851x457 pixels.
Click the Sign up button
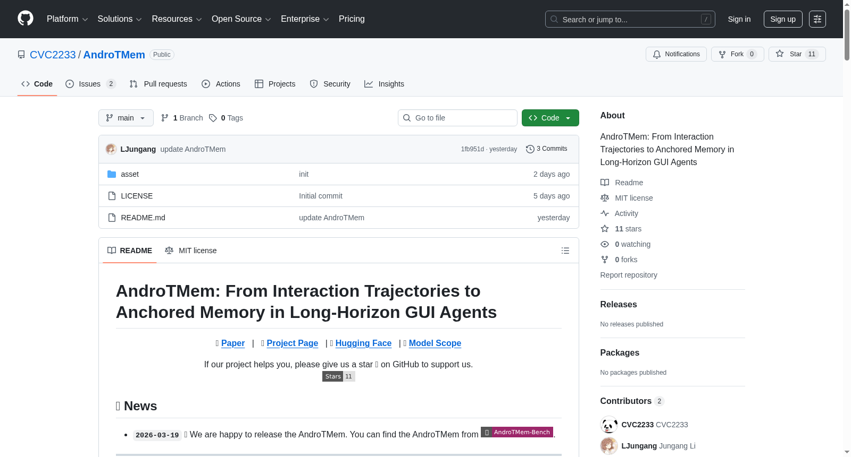point(783,19)
